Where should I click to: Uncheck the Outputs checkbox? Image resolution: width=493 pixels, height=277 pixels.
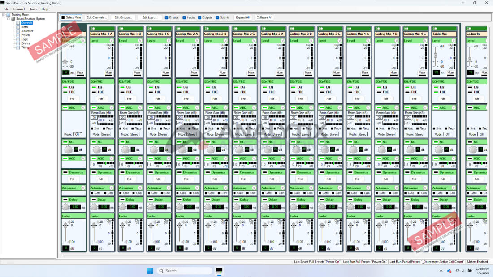pyautogui.click(x=199, y=17)
